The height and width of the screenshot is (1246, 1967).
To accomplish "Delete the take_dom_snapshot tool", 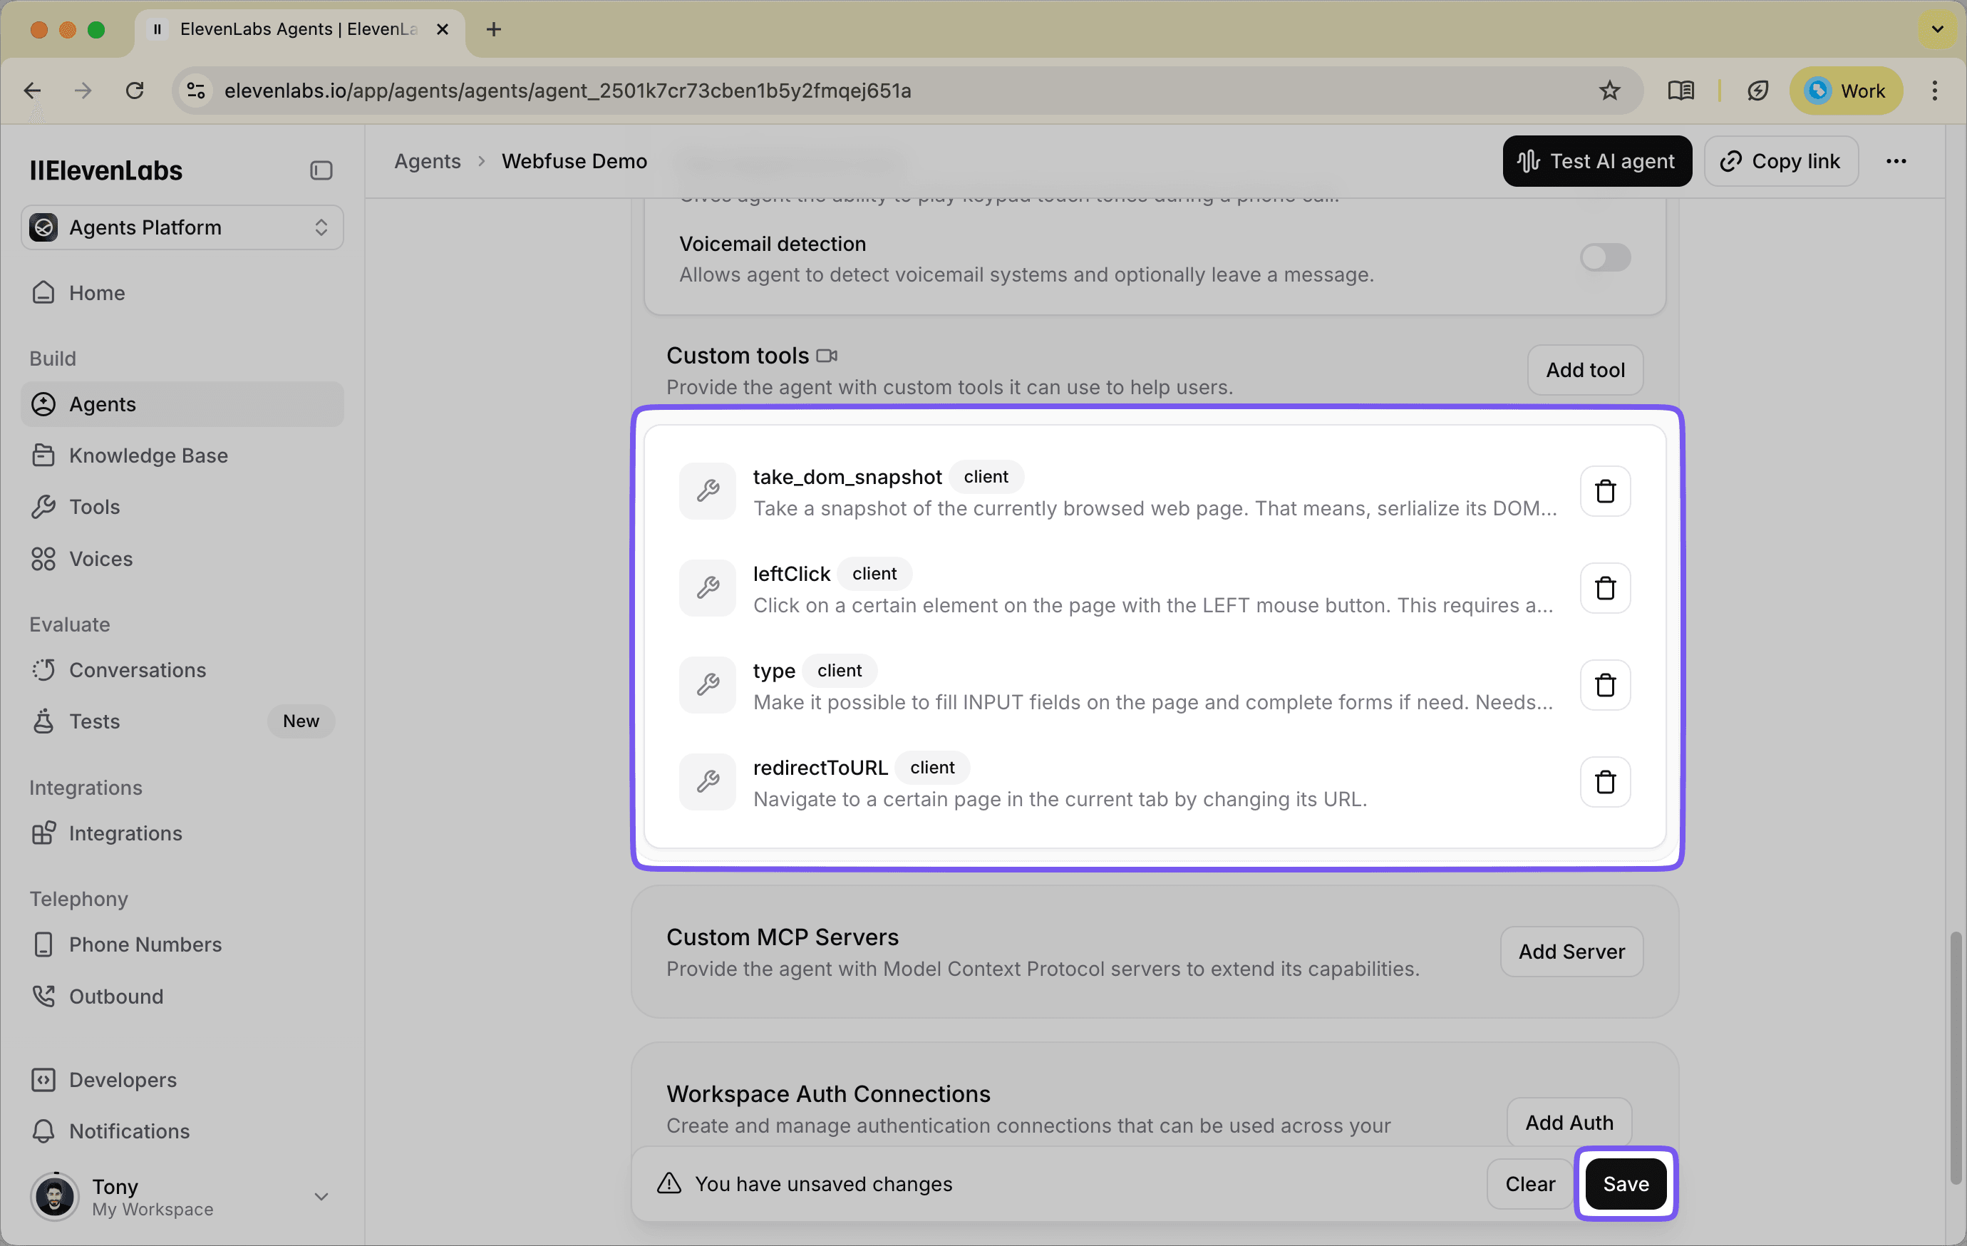I will 1604,491.
